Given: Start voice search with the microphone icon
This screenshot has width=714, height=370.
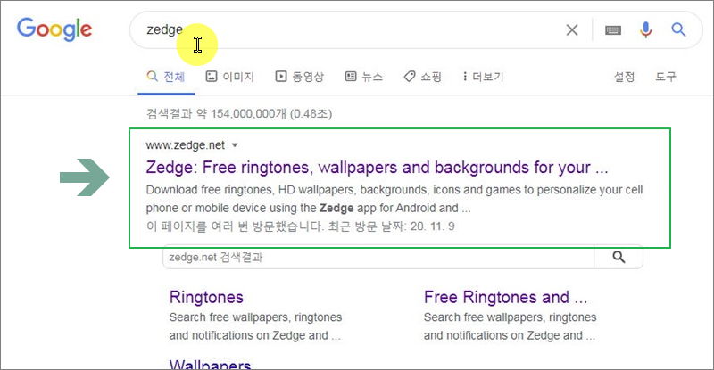Looking at the screenshot, I should 645,30.
